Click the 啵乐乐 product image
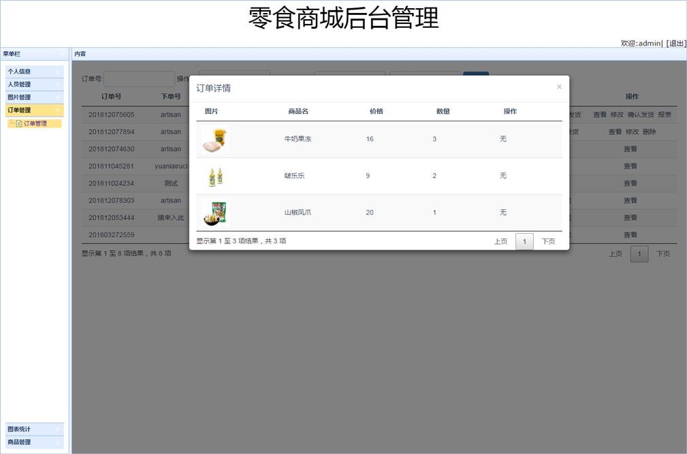 tap(215, 177)
